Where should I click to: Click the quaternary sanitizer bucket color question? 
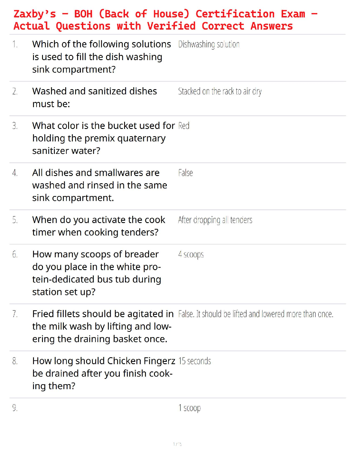(104, 138)
